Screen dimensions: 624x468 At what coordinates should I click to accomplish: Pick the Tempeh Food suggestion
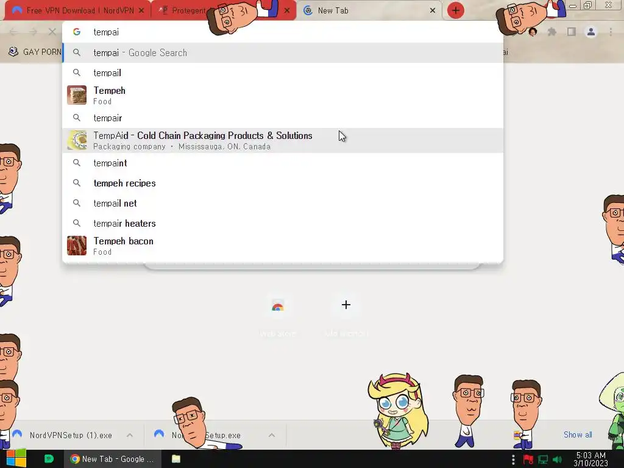click(283, 96)
